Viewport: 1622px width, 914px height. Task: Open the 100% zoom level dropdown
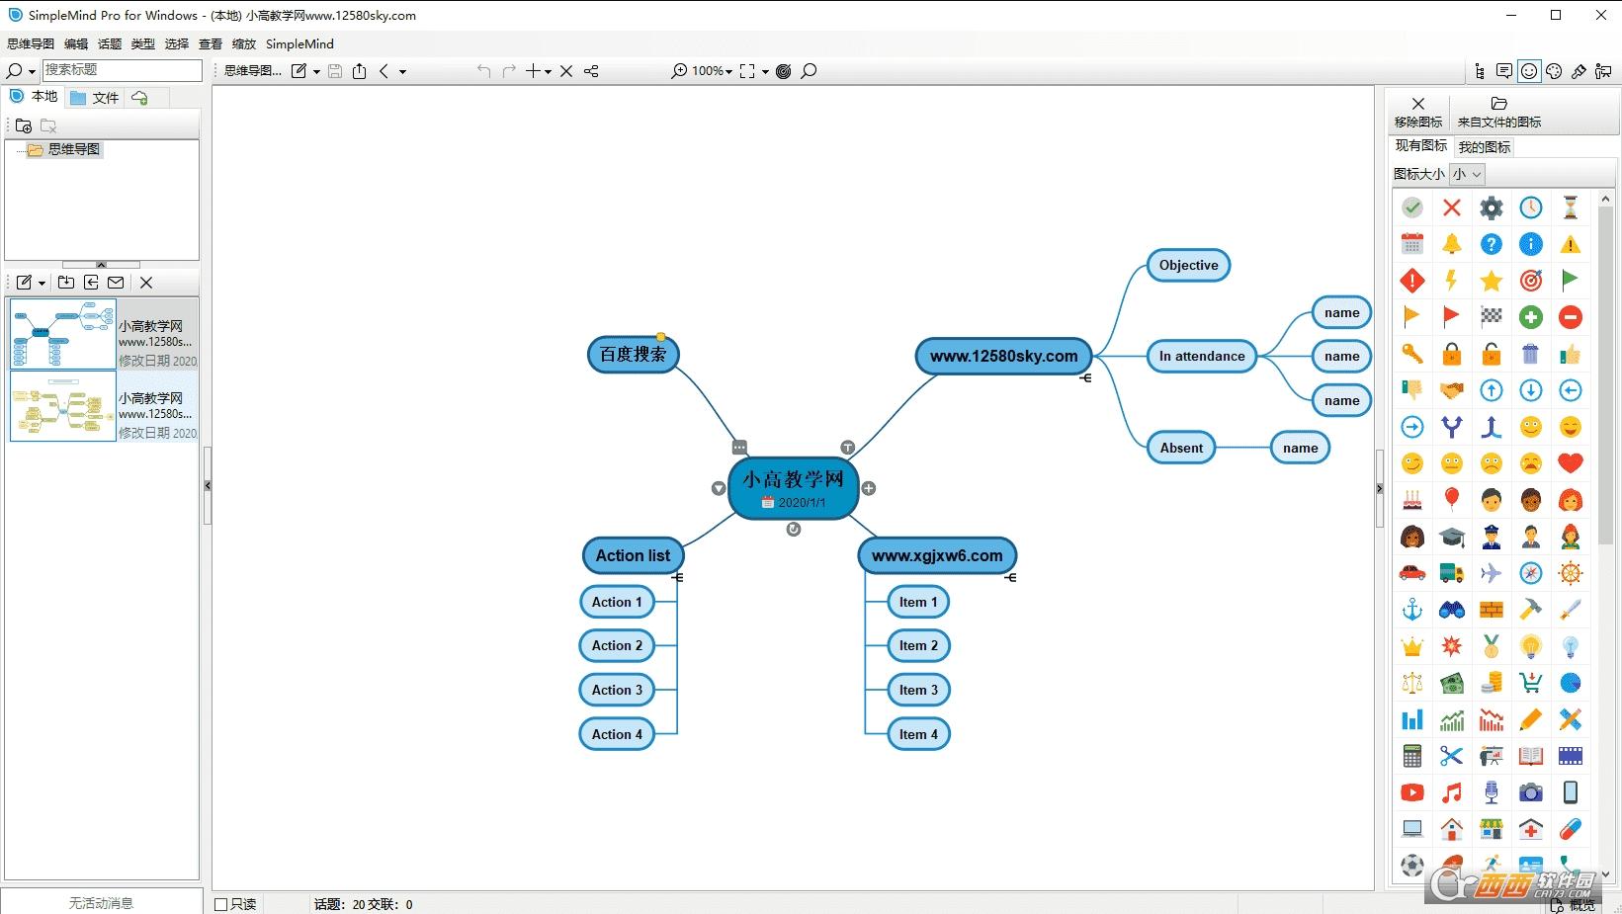(713, 71)
